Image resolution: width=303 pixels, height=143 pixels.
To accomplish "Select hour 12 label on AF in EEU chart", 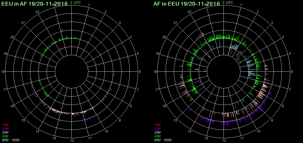I will pos(224,140).
